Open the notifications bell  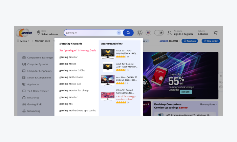tap(139, 32)
